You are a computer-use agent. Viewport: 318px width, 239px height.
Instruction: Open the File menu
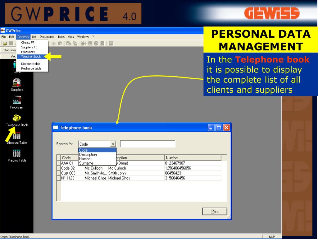[4, 37]
